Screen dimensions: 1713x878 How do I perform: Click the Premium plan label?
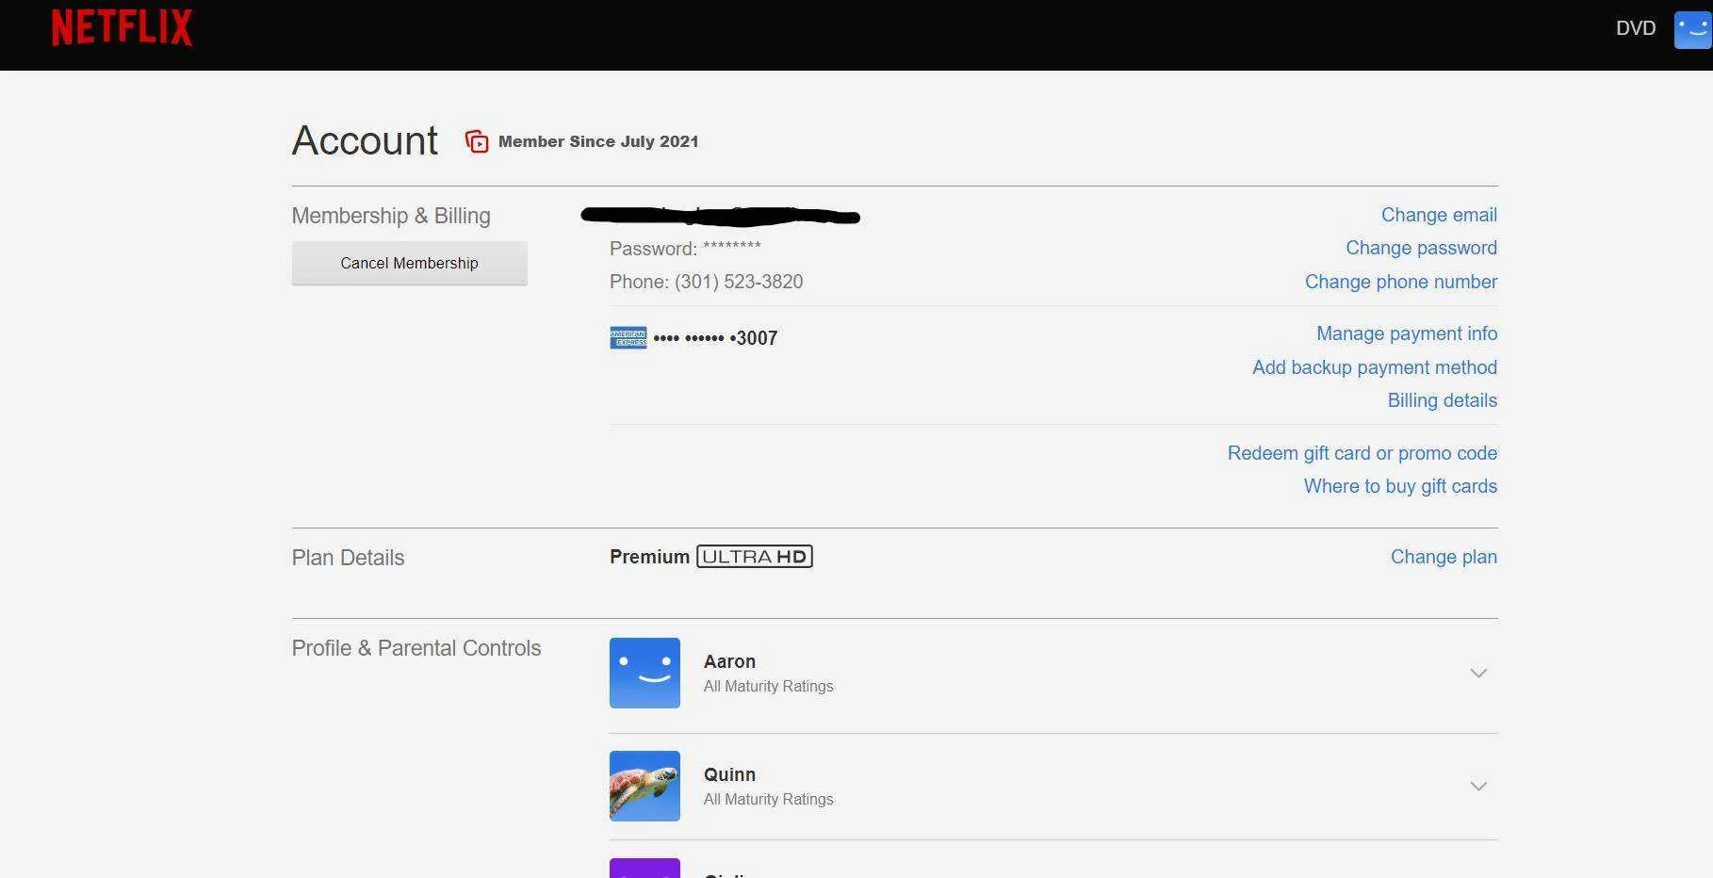pyautogui.click(x=649, y=557)
